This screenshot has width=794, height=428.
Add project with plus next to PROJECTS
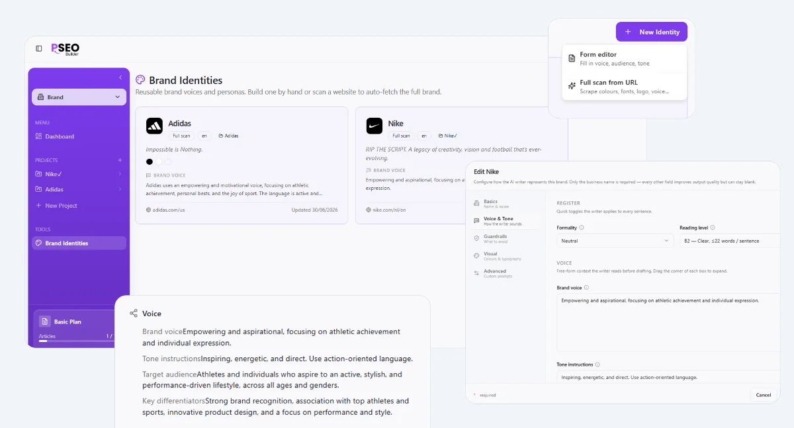pos(120,160)
